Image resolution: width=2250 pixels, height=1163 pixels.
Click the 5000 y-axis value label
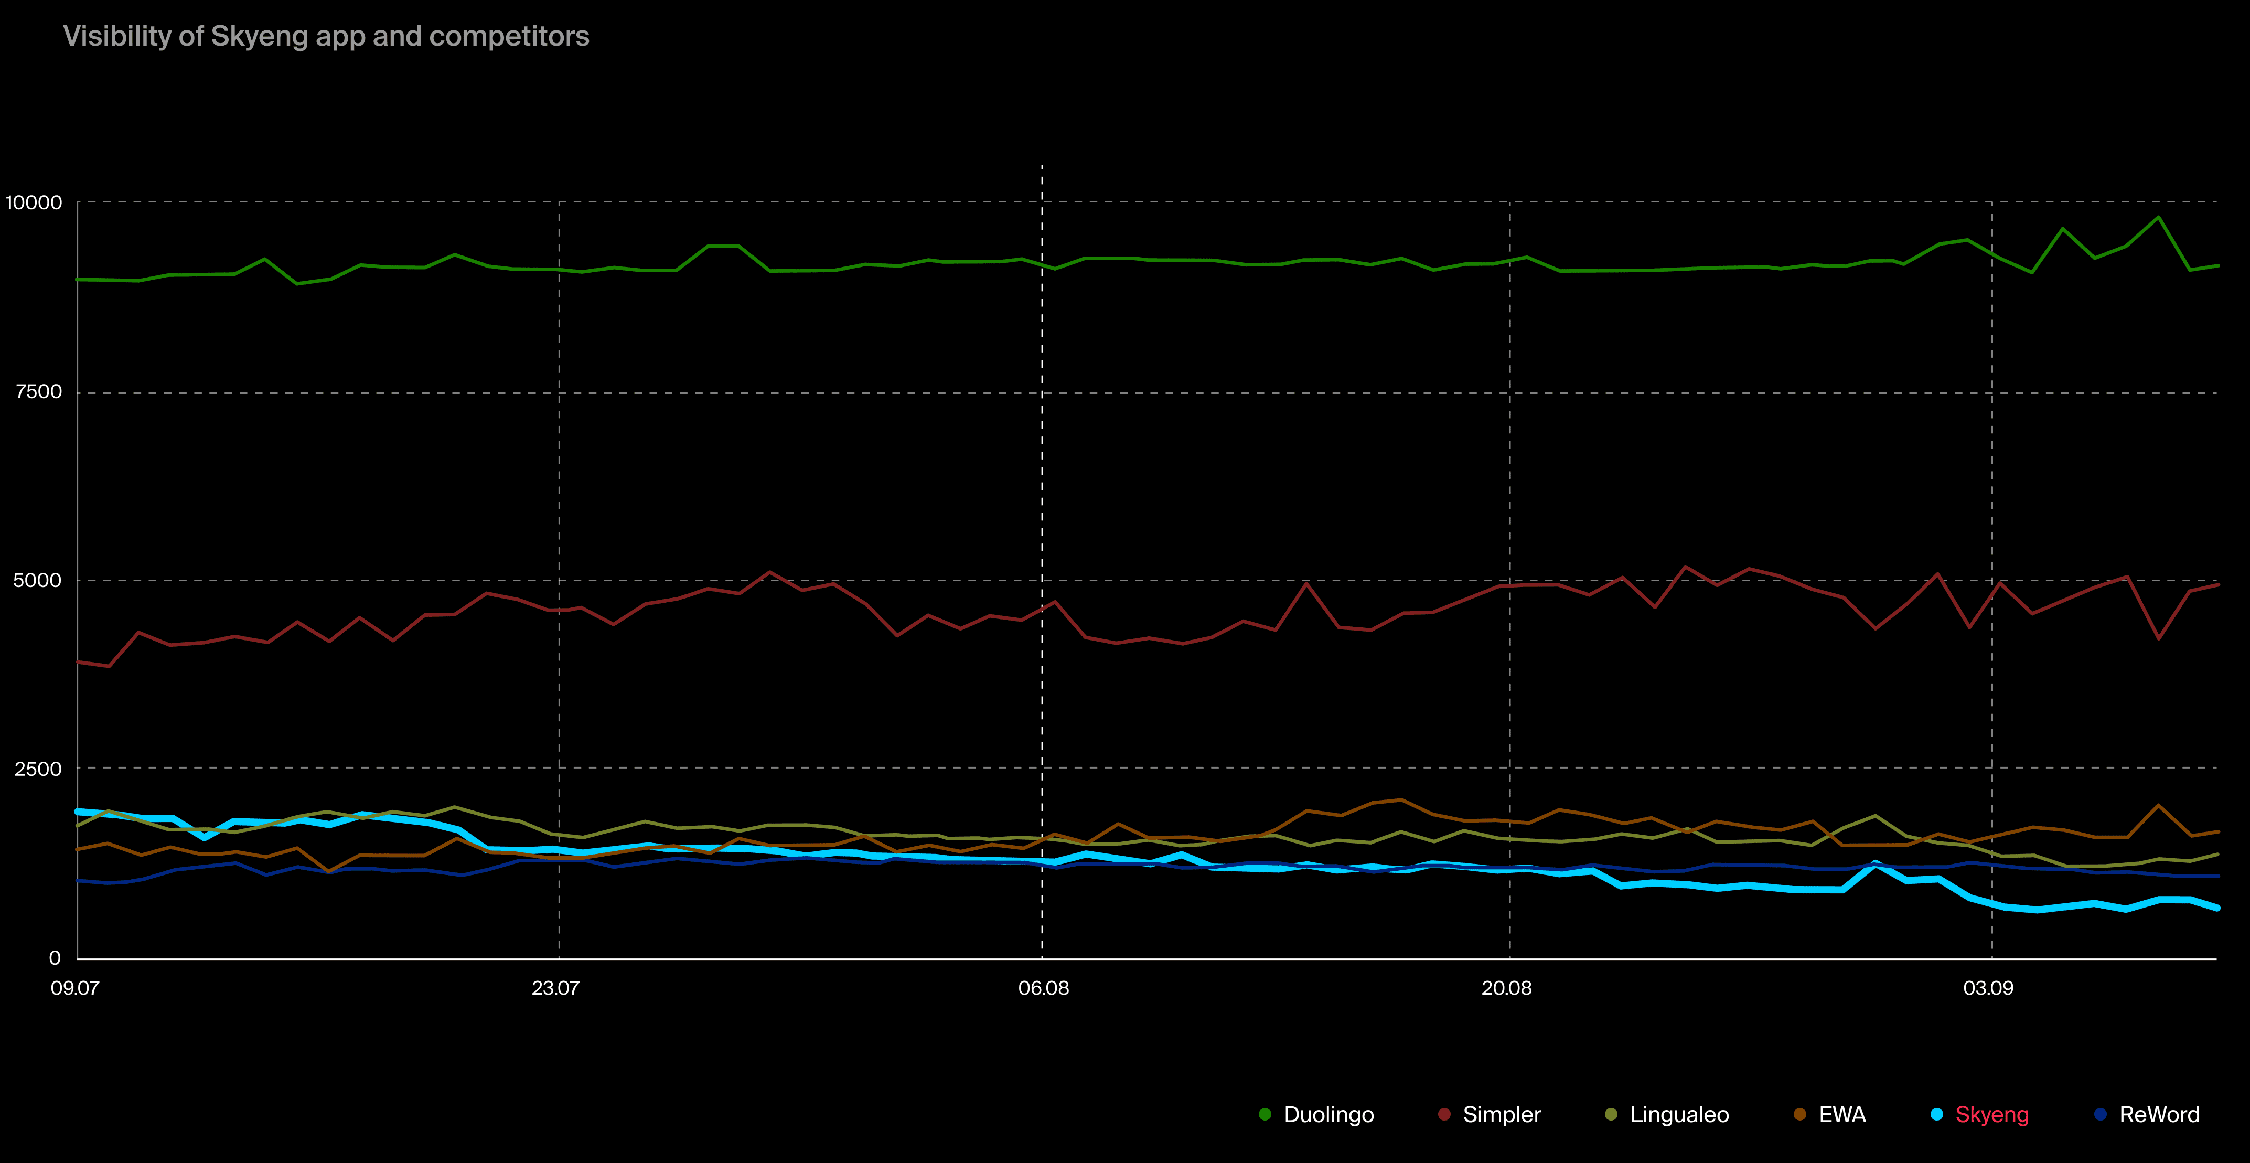(x=38, y=580)
